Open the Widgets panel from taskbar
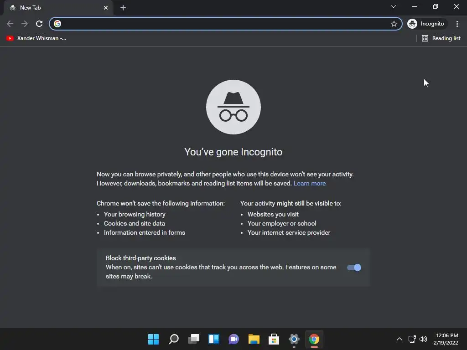Image resolution: width=467 pixels, height=350 pixels. click(x=214, y=339)
